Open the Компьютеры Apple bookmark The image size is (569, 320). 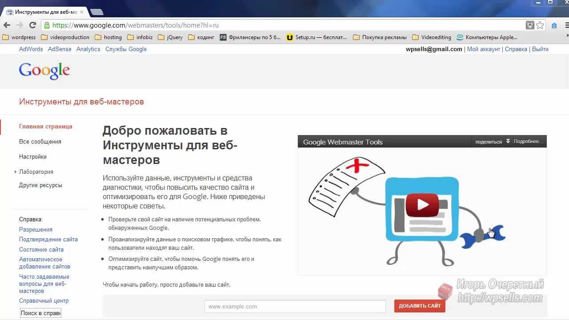tap(487, 37)
